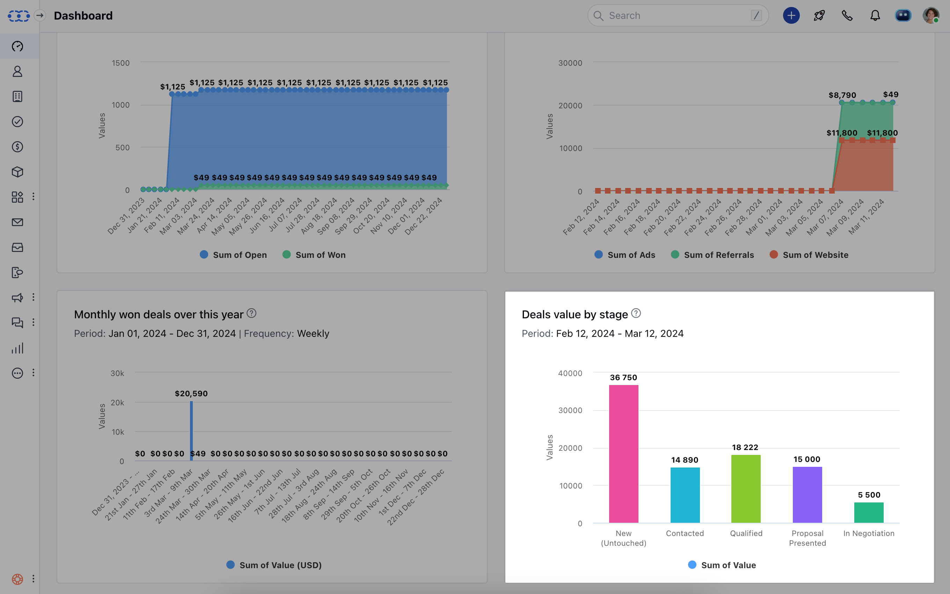
Task: Open more options next to the megaphone icon
Action: [34, 298]
